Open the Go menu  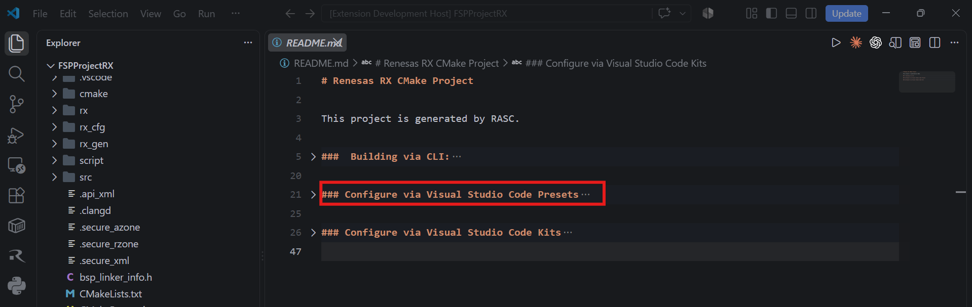tap(179, 14)
